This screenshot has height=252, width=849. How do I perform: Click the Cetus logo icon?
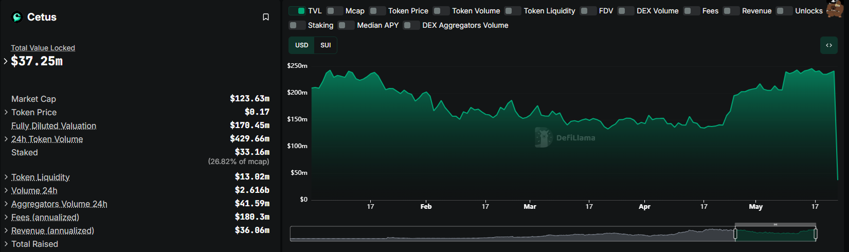click(17, 17)
